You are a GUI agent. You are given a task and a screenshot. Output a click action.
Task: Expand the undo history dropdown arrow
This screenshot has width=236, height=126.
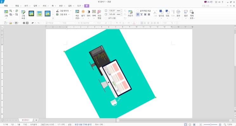pyautogui.click(x=35, y=23)
